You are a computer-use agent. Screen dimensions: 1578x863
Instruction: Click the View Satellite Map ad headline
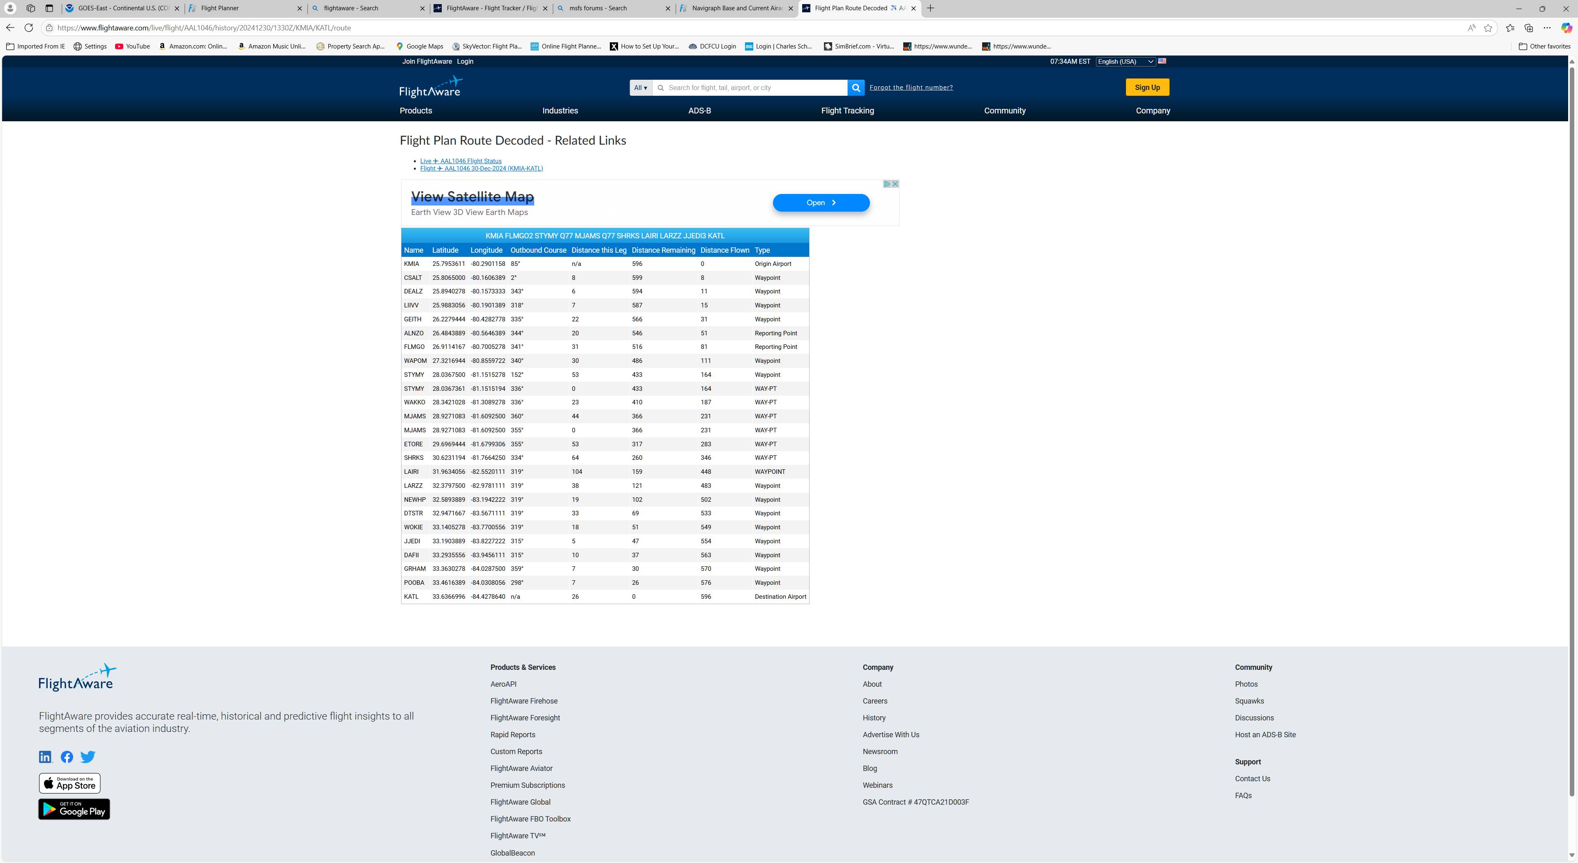[472, 196]
